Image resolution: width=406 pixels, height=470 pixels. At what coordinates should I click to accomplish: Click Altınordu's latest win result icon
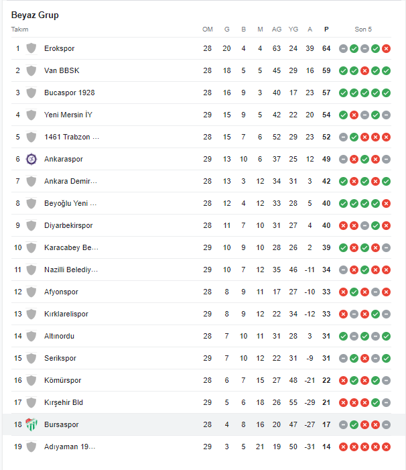point(386,336)
